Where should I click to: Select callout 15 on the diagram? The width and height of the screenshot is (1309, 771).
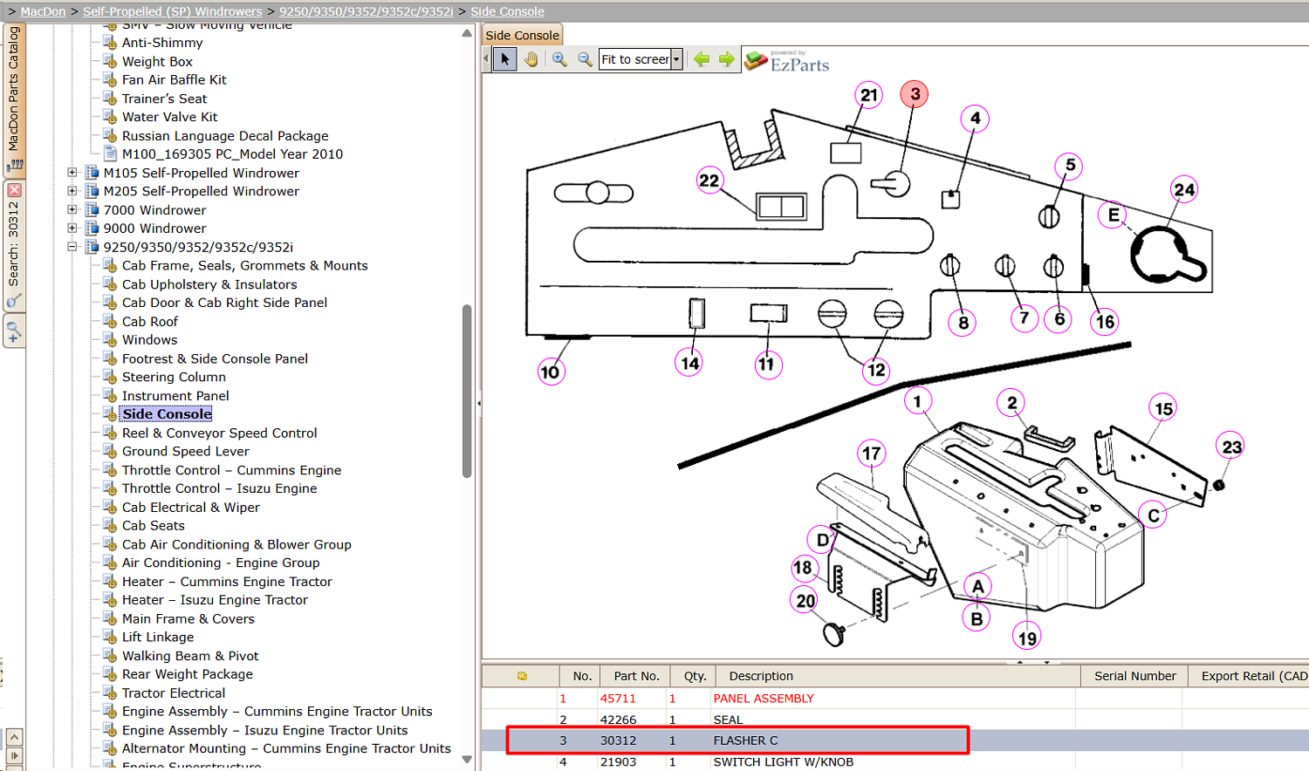tap(1164, 408)
